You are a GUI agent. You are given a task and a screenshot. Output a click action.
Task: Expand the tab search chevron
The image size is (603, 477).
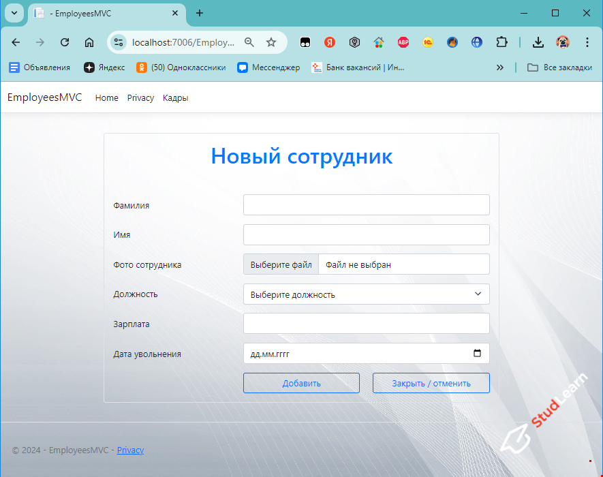14,13
